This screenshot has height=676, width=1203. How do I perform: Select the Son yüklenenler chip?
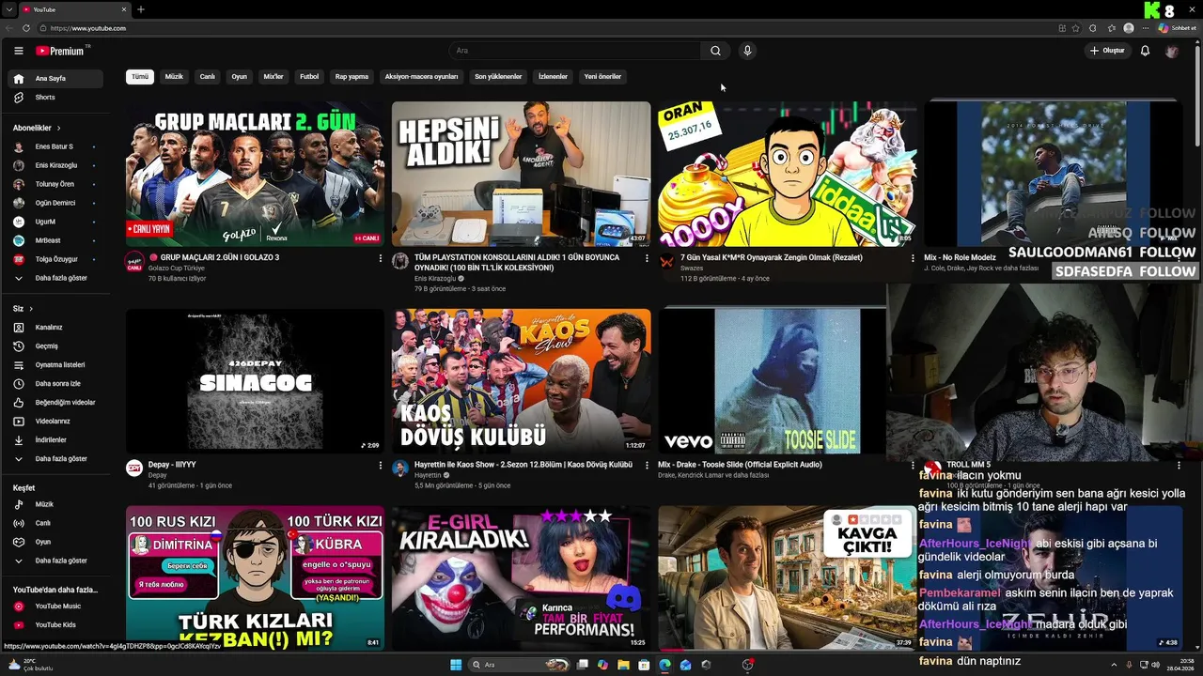498,77
